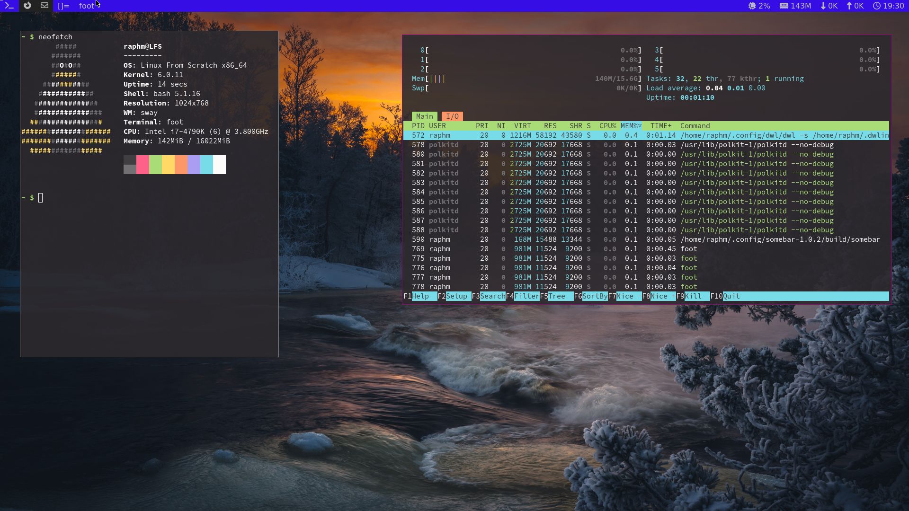Click F8 Nice + in htop
Viewport: 909px width, 511px height.
[659, 296]
